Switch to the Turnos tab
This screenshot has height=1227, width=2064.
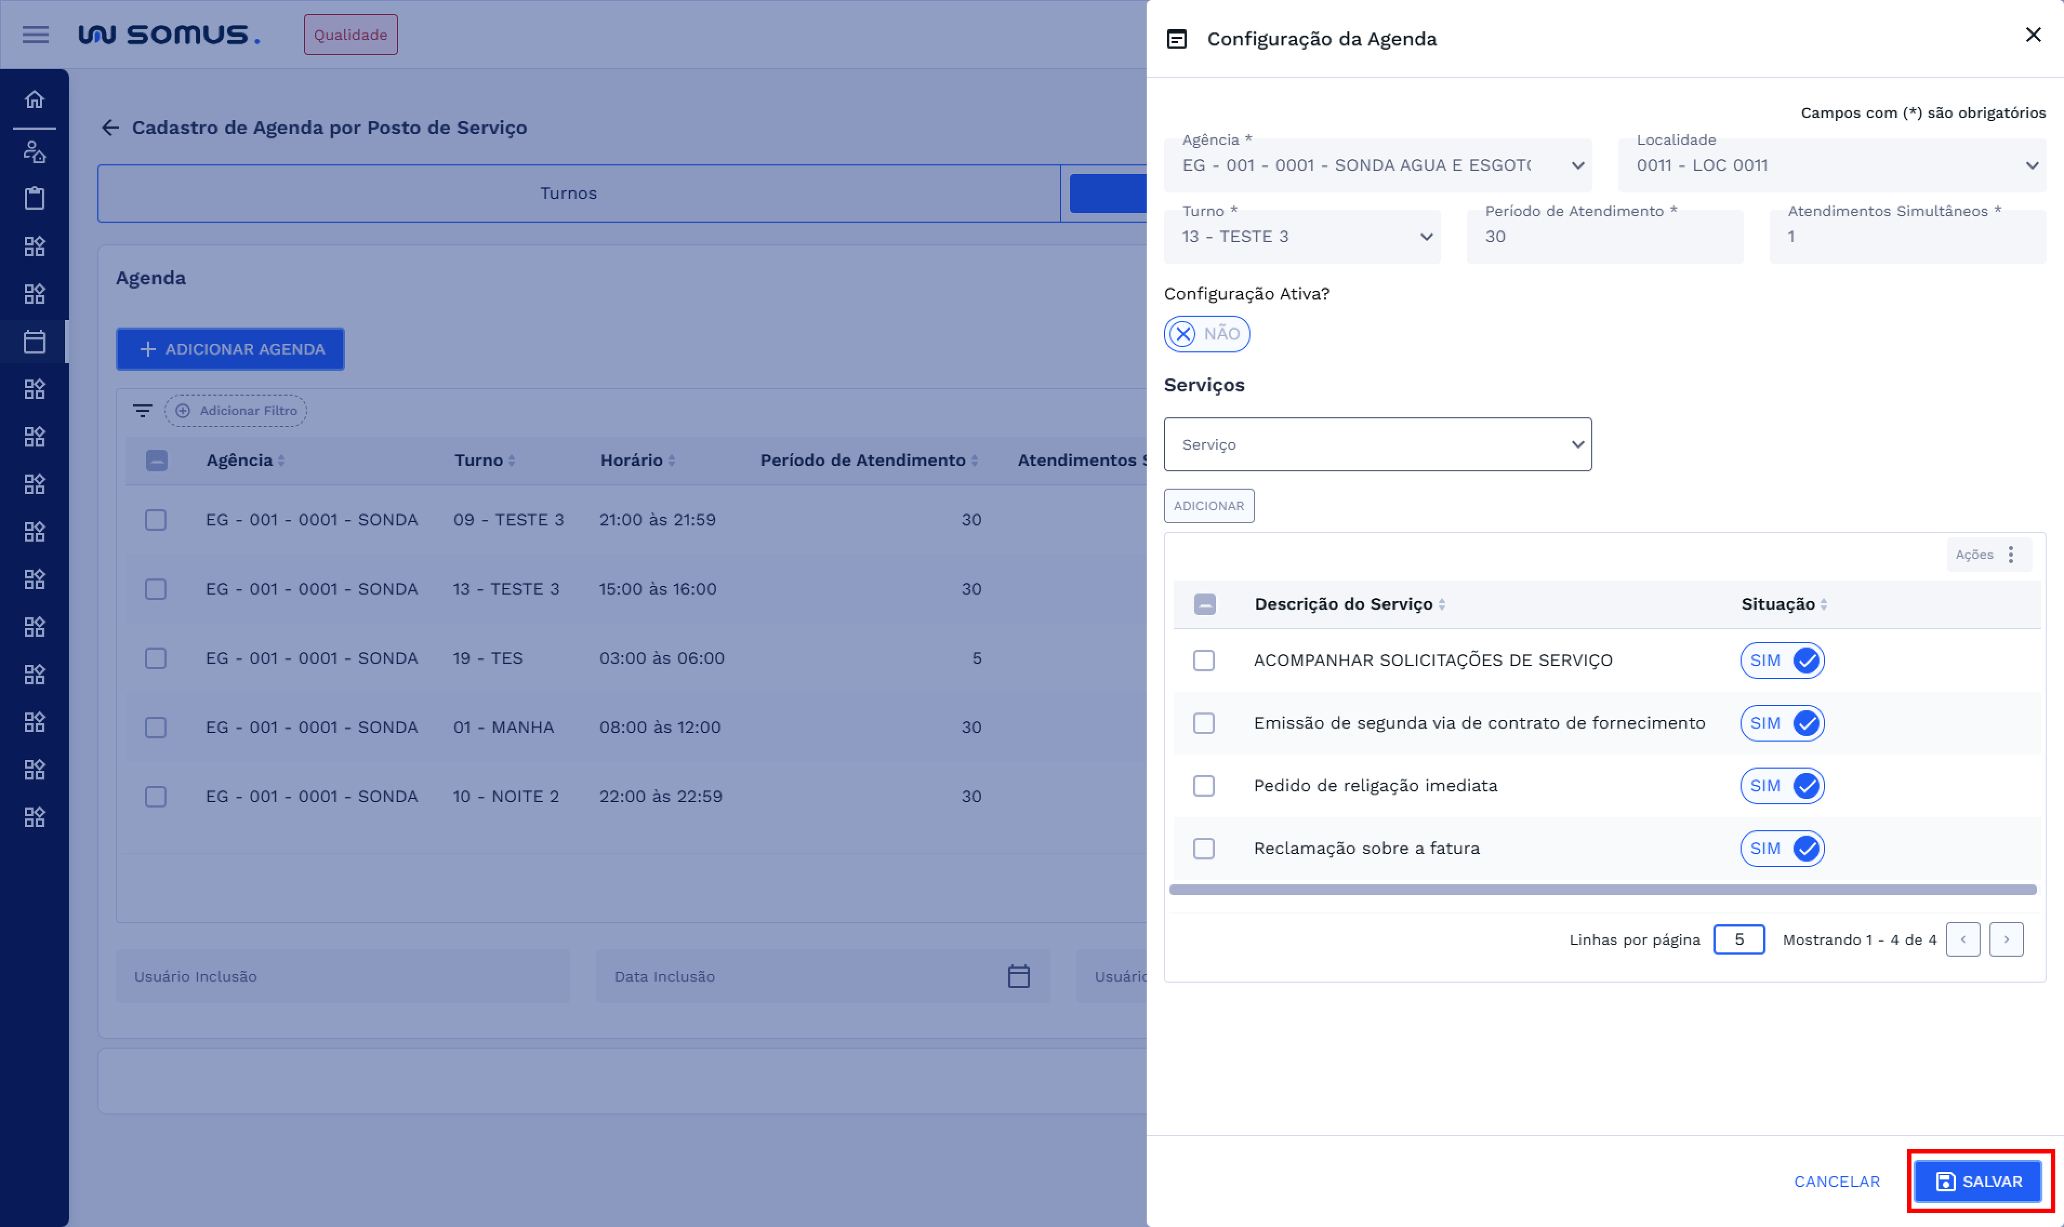(x=568, y=194)
